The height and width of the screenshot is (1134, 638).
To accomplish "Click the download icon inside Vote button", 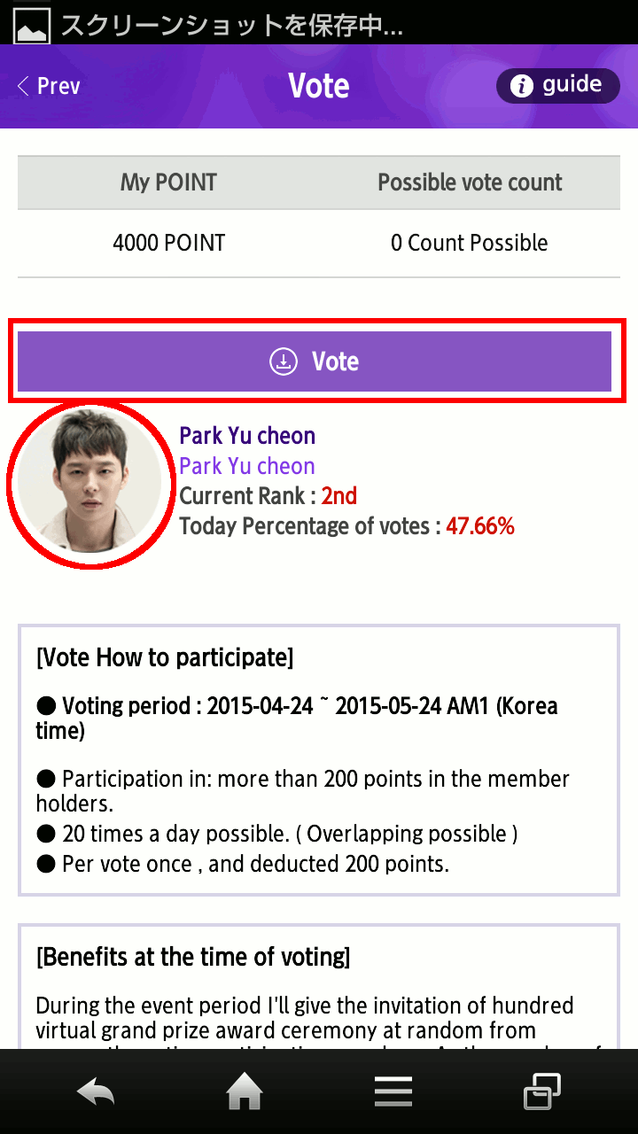I will pos(283,361).
